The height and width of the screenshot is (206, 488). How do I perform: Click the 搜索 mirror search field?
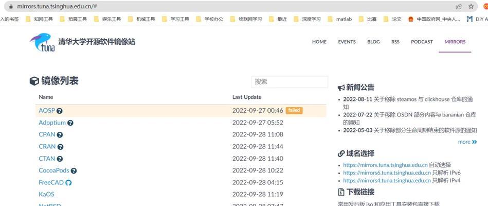(290, 82)
